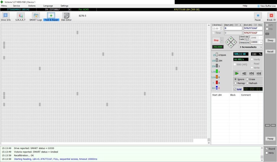This screenshot has width=277, height=162.
Task: Open the 3 Screenshots dropdown
Action: pyautogui.click(x=251, y=47)
